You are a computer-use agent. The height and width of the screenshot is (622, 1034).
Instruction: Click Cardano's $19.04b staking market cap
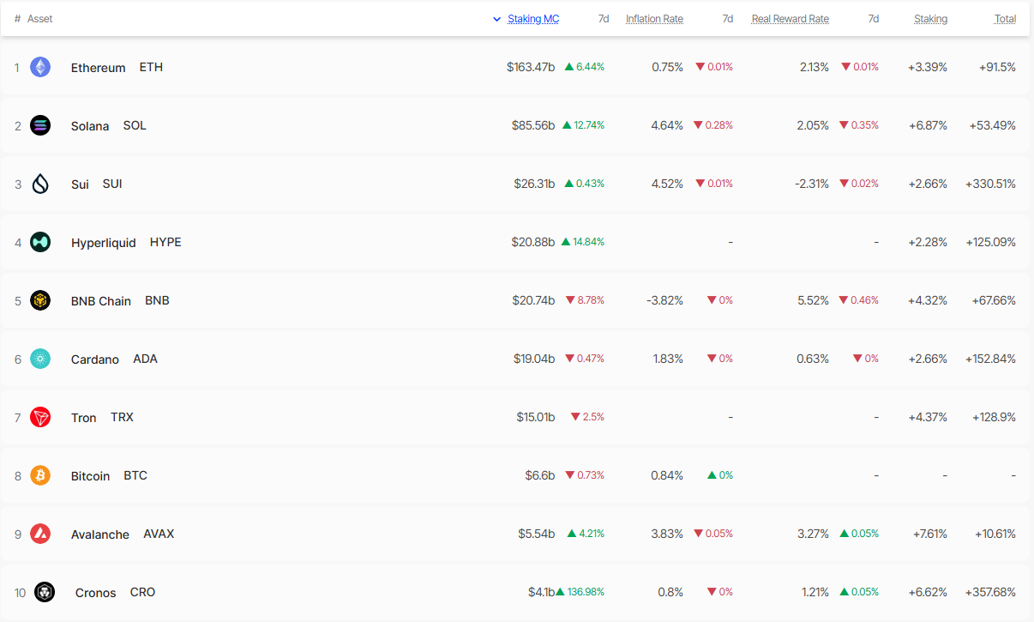tap(533, 359)
